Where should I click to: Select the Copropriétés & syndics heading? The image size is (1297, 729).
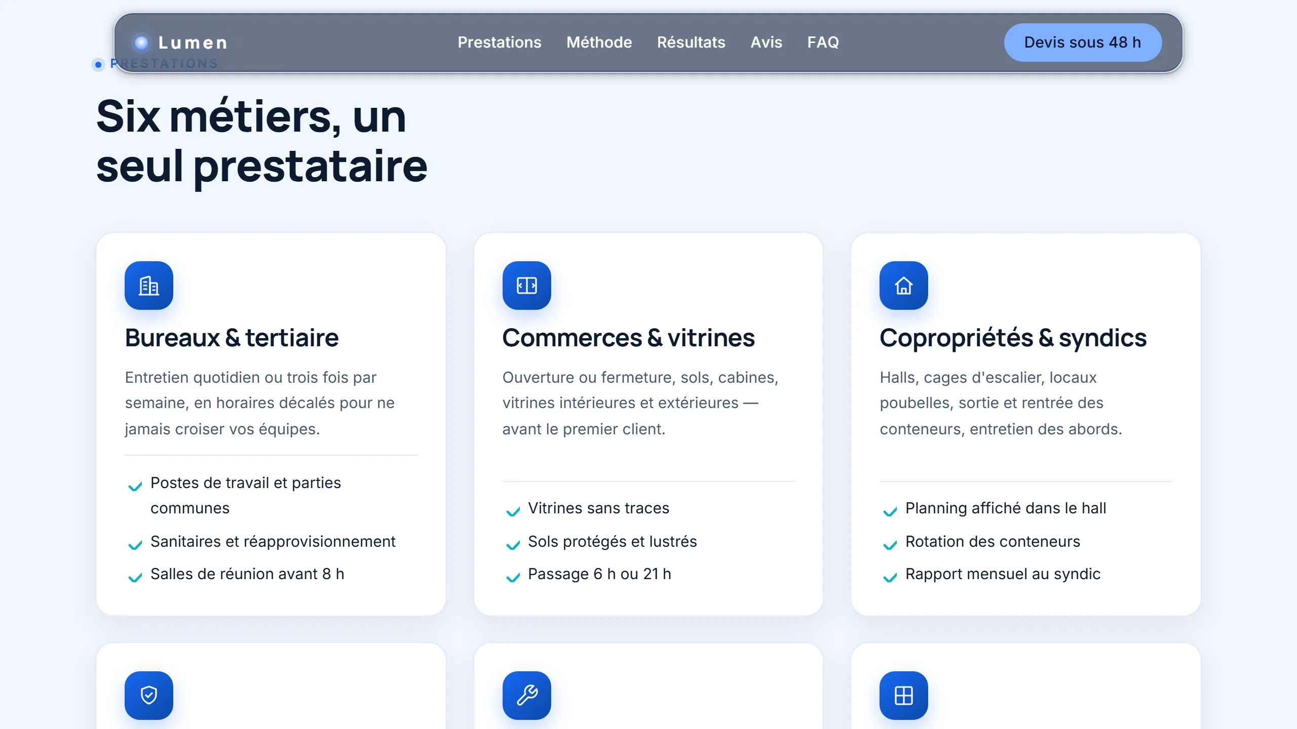pos(1013,338)
